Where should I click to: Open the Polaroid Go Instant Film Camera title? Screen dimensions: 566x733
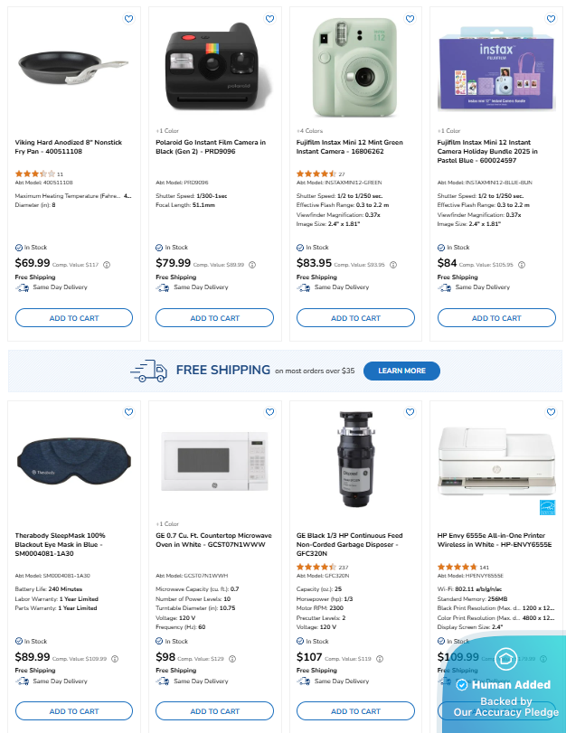pyautogui.click(x=211, y=146)
